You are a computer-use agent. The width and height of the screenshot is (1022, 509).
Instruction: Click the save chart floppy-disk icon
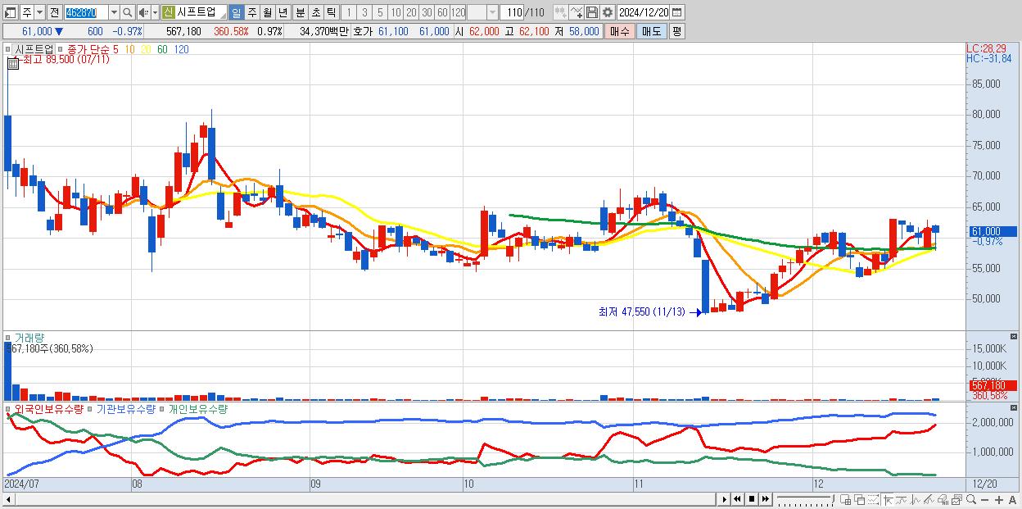click(x=592, y=12)
